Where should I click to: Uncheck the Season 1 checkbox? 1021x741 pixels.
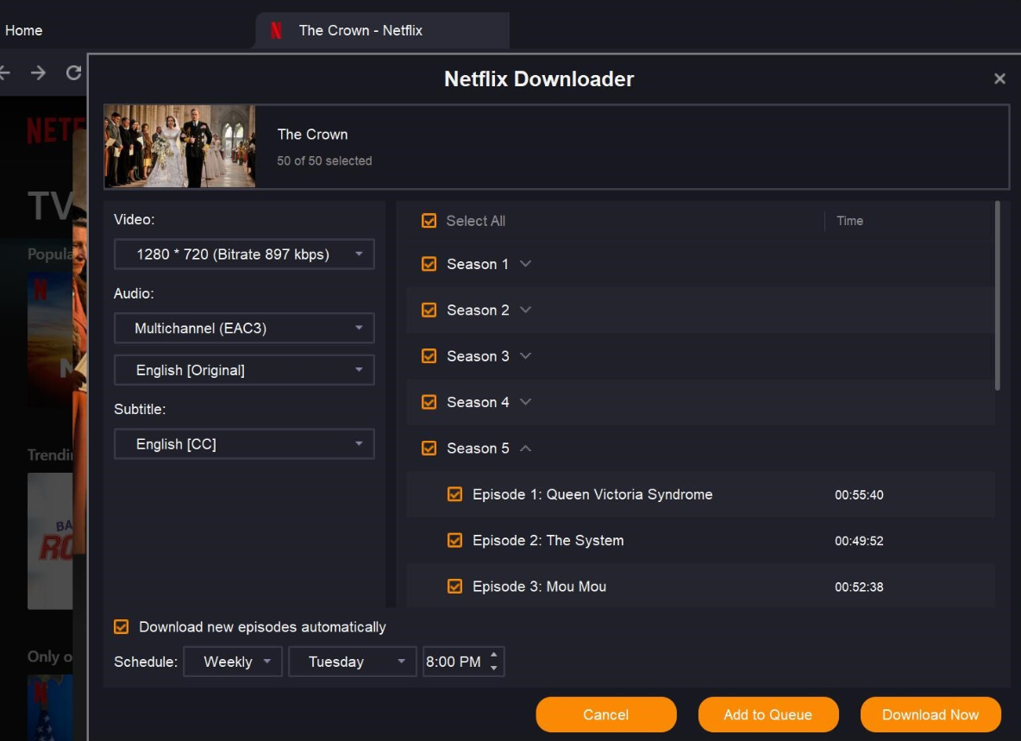(429, 264)
